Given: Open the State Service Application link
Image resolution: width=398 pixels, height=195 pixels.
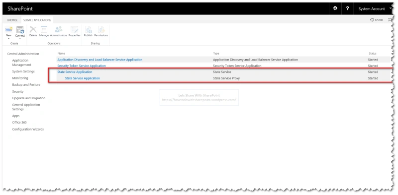Looking at the screenshot, I should point(75,72).
